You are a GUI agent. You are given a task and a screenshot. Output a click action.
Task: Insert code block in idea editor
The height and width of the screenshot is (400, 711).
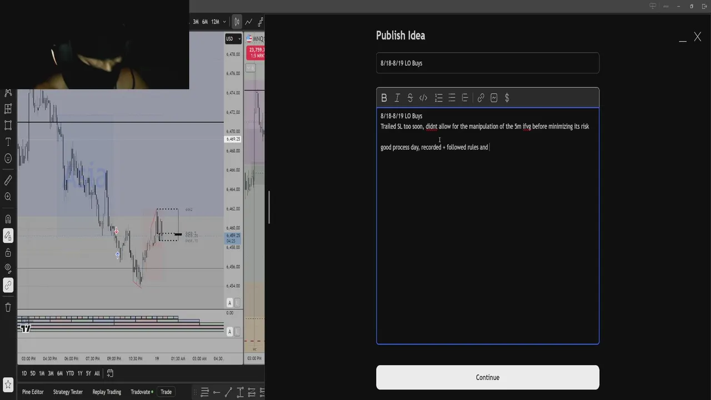423,98
